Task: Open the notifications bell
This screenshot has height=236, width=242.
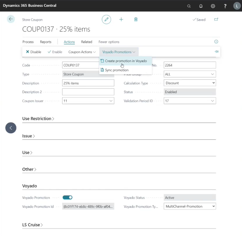Action: (x=201, y=6)
